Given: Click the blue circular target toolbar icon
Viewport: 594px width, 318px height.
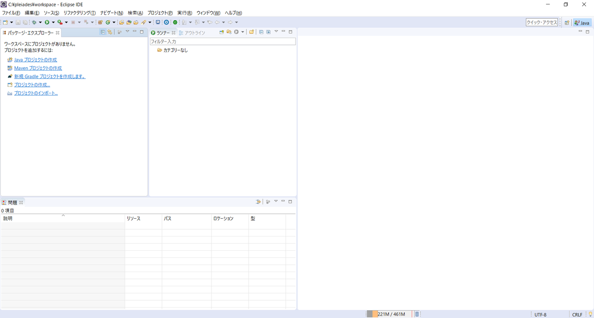Looking at the screenshot, I should click(166, 22).
